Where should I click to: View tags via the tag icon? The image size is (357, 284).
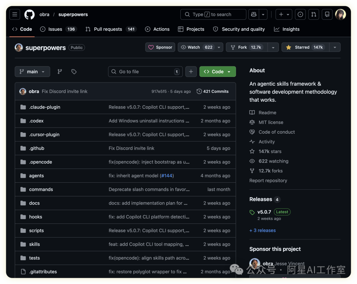74,72
